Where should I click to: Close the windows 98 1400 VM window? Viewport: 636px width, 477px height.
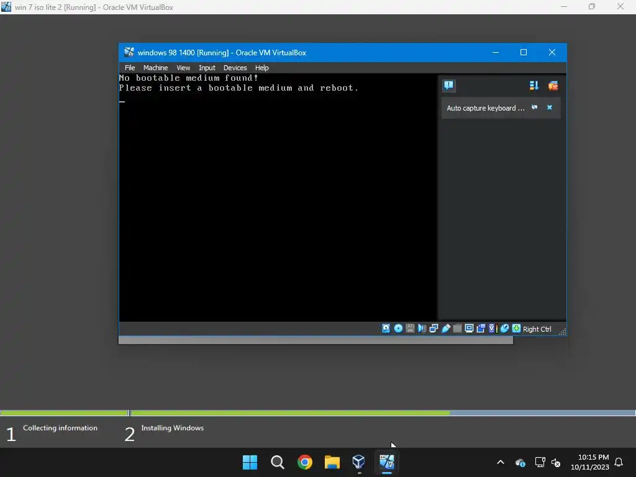point(552,52)
